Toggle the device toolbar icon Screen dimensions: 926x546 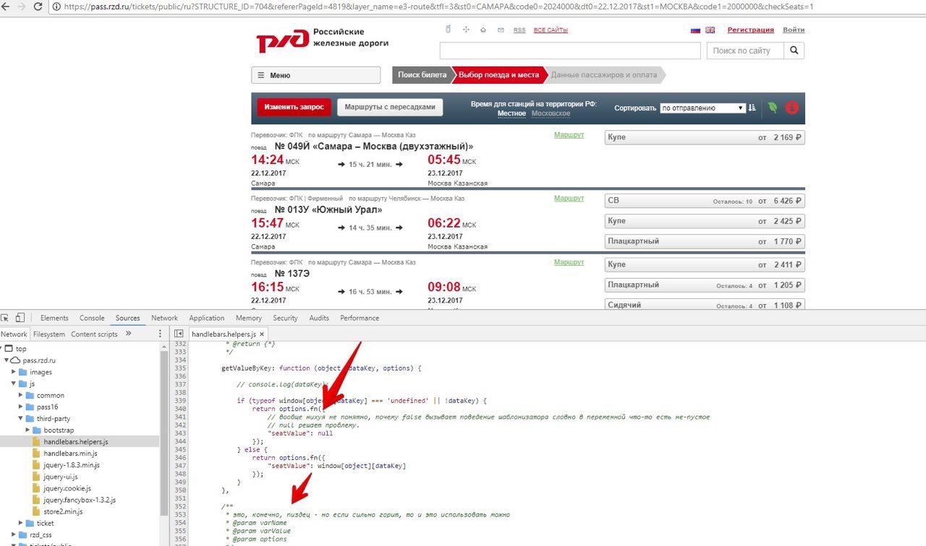coord(20,318)
